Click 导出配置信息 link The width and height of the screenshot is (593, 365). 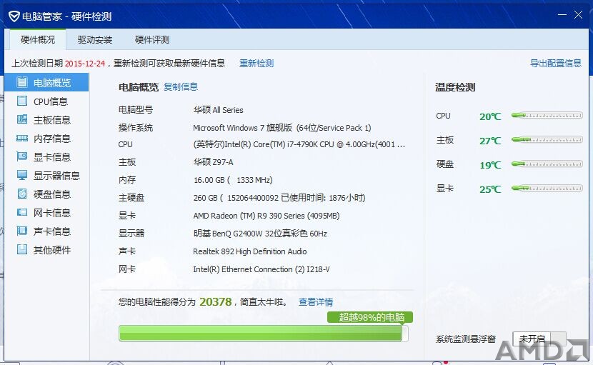(556, 63)
